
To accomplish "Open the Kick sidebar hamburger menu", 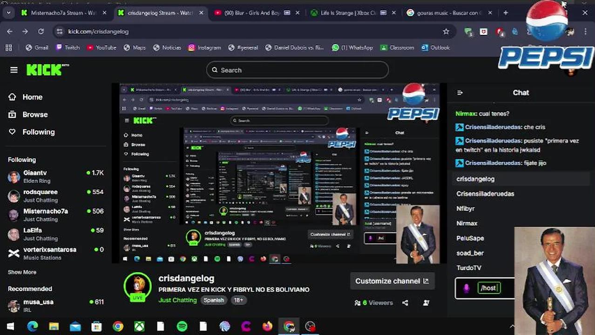I will (x=14, y=70).
